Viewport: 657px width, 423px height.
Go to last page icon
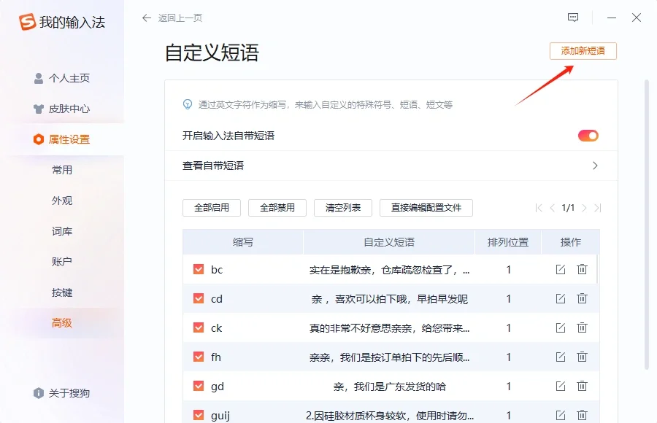point(598,208)
